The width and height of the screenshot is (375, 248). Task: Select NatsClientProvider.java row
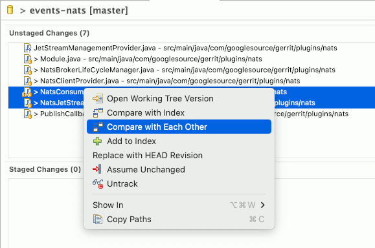(x=191, y=81)
